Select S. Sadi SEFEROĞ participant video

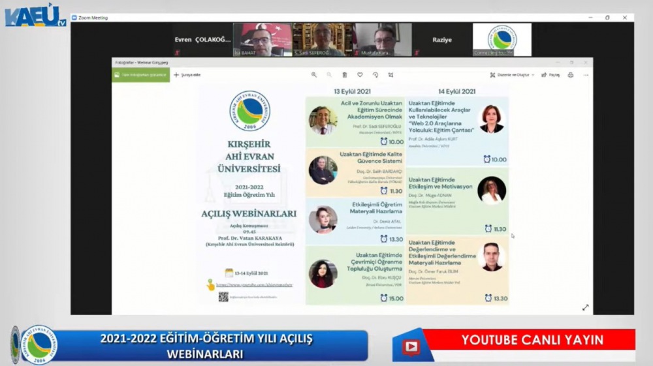pyautogui.click(x=323, y=40)
